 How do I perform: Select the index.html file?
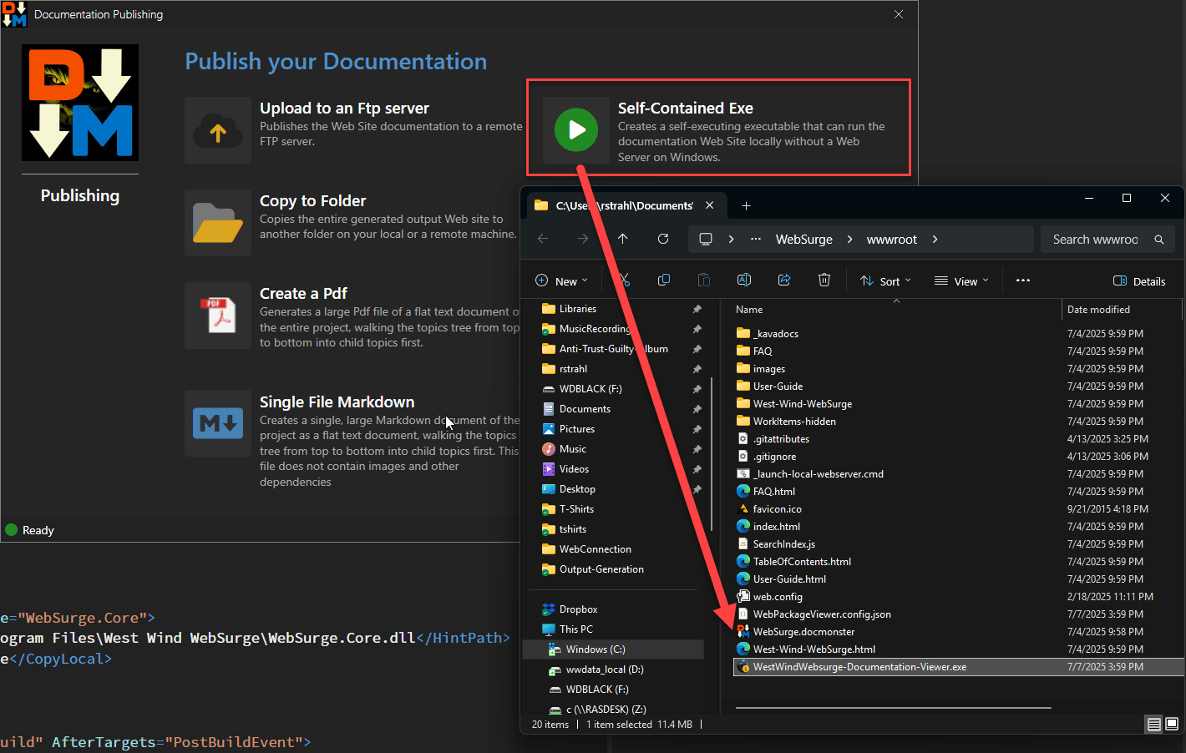click(x=776, y=527)
